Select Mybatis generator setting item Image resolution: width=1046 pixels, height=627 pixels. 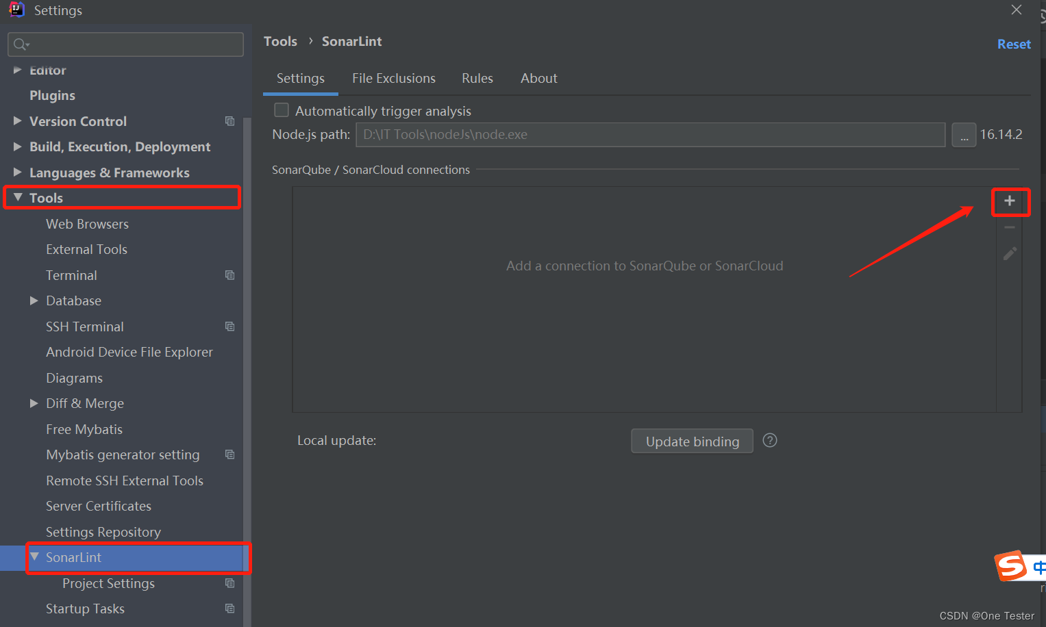tap(123, 455)
